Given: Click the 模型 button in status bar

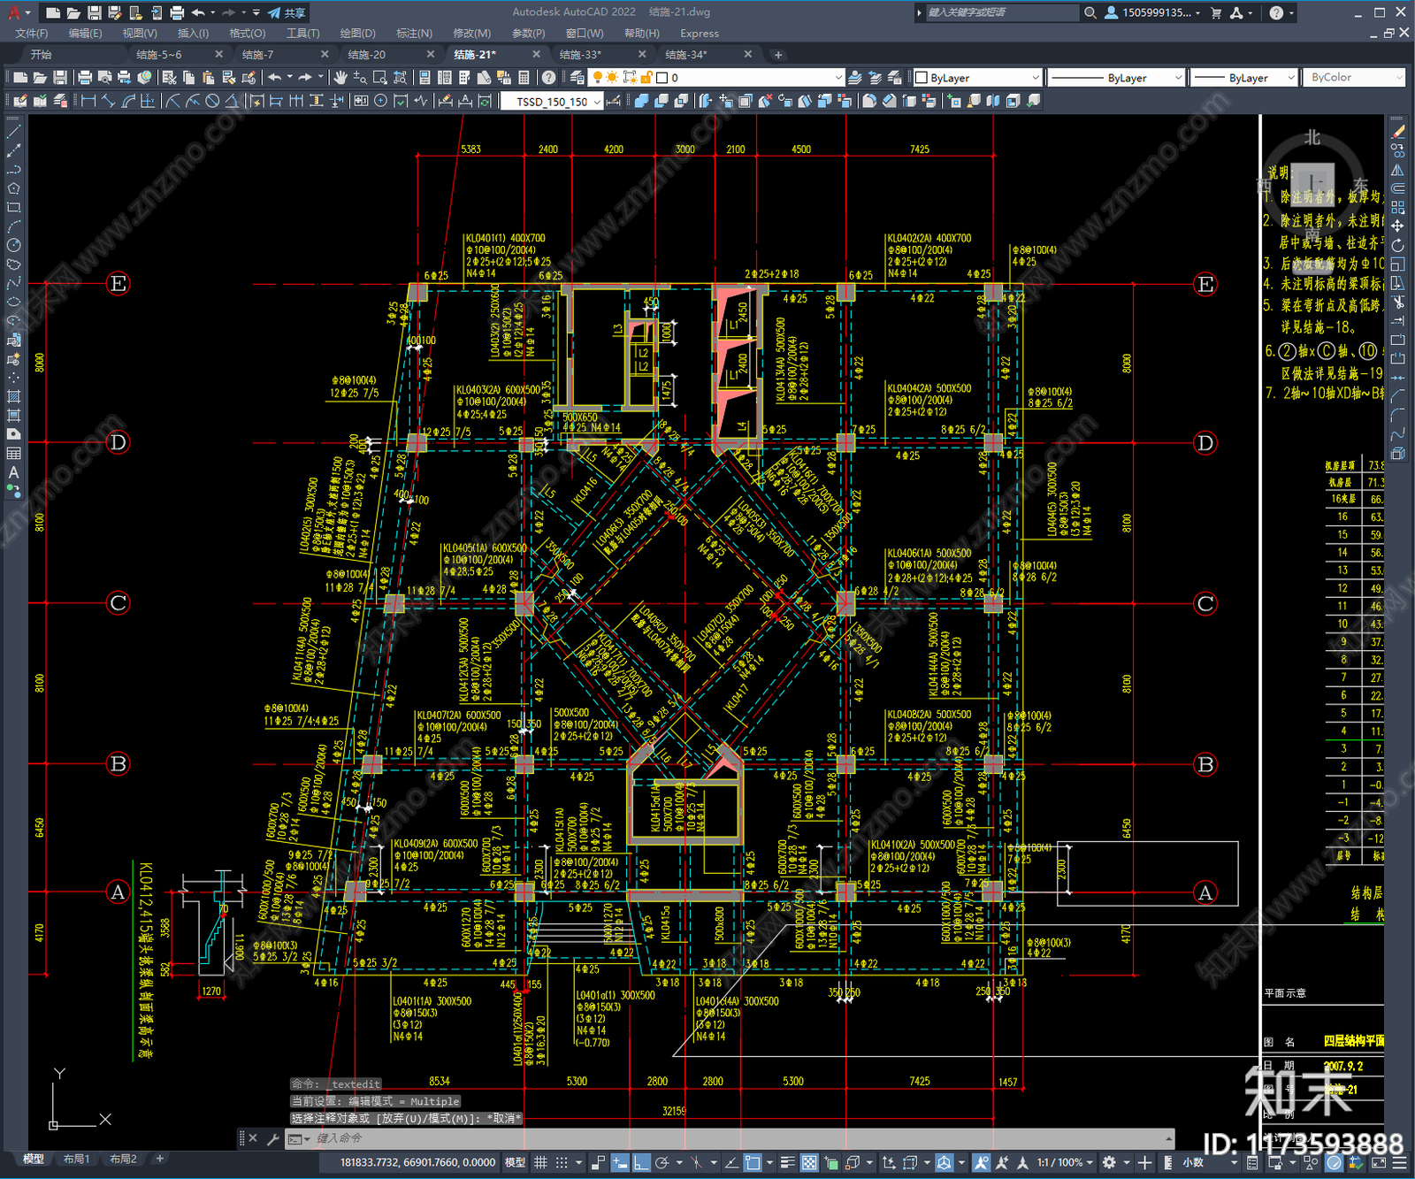Looking at the screenshot, I should pos(515,1162).
